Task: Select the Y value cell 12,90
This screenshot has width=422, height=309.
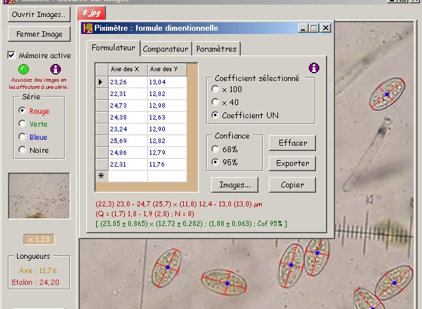Action: click(167, 129)
